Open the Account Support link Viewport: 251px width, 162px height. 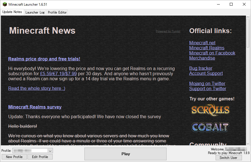click(206, 73)
